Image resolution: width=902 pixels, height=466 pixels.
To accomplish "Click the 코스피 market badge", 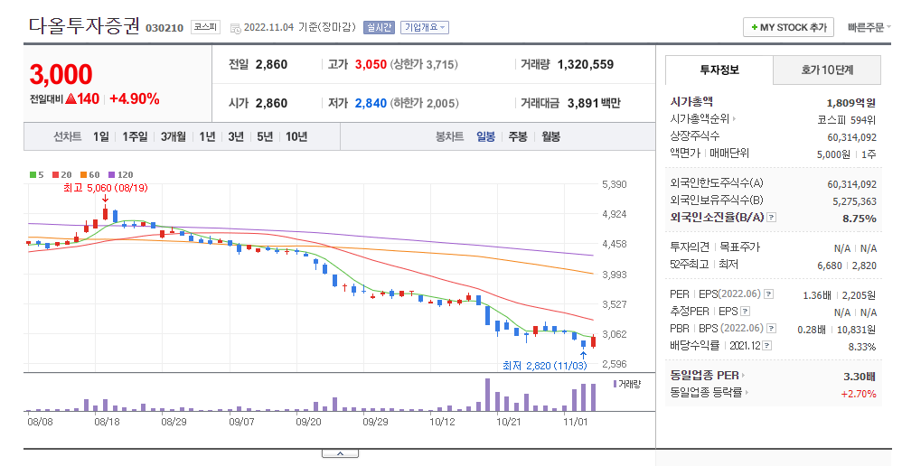I will [x=205, y=27].
